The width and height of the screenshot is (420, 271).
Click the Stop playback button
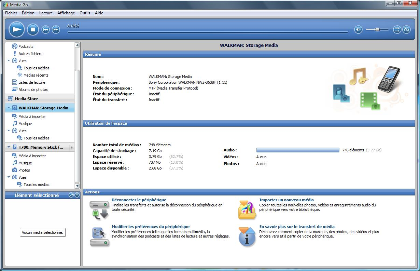click(33, 29)
